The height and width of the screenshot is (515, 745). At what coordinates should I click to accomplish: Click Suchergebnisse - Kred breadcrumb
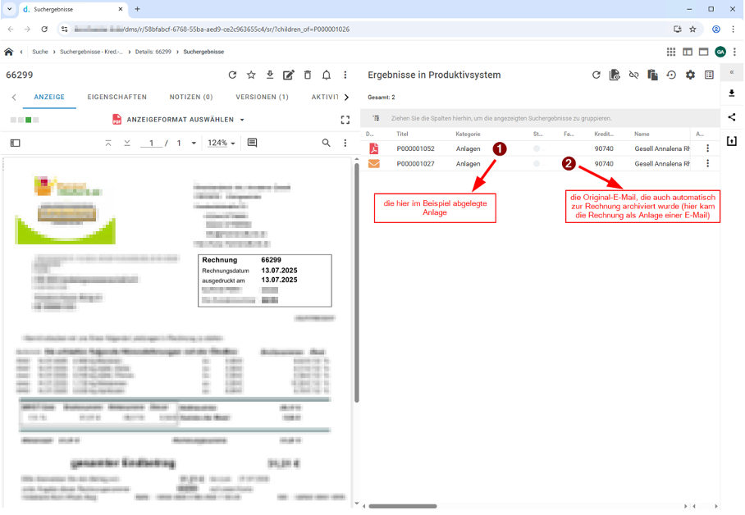pyautogui.click(x=91, y=52)
